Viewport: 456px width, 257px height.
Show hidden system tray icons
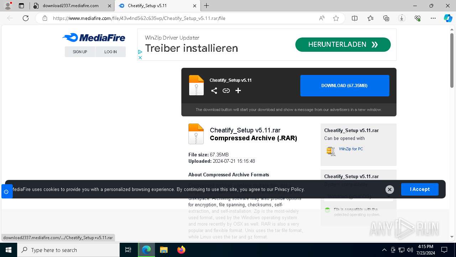tap(384, 250)
